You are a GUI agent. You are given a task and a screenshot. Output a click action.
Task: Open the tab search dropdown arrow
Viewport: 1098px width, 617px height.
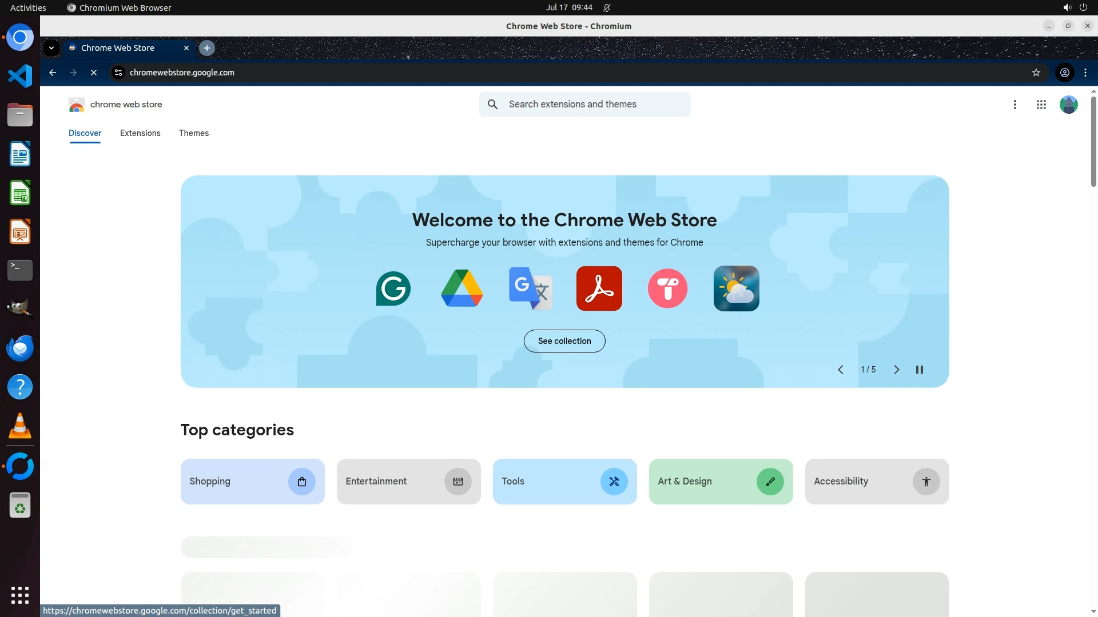tap(51, 48)
